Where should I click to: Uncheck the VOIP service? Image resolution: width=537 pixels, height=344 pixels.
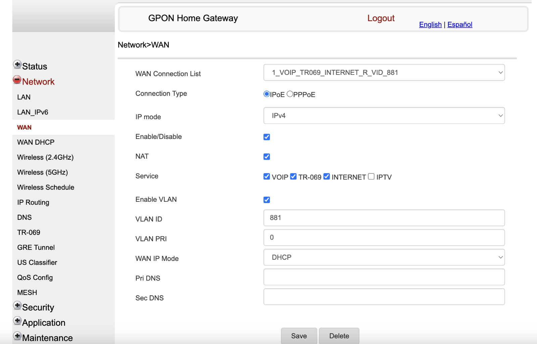pyautogui.click(x=266, y=176)
